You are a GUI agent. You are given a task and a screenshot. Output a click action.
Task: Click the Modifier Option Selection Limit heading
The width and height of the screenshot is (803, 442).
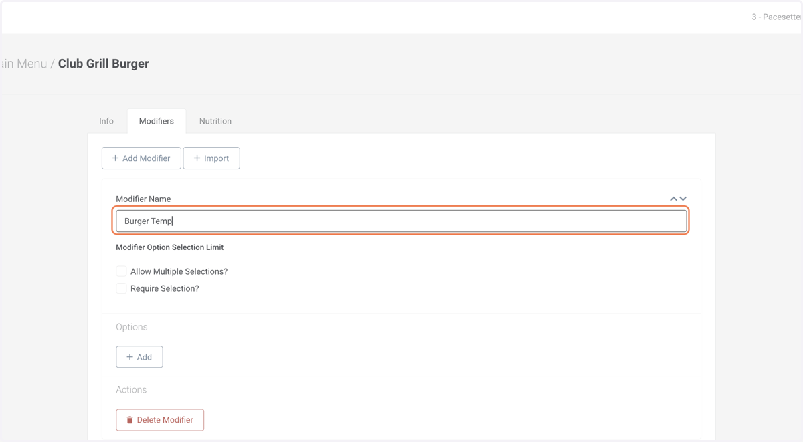(x=170, y=247)
